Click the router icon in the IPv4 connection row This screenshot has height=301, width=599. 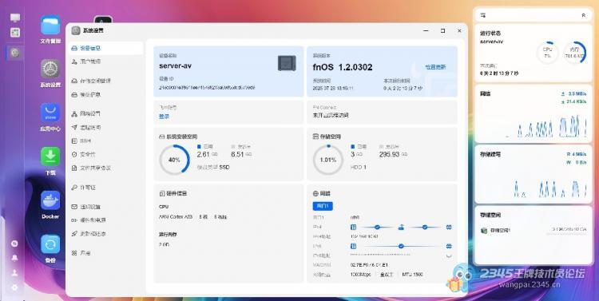click(x=401, y=228)
